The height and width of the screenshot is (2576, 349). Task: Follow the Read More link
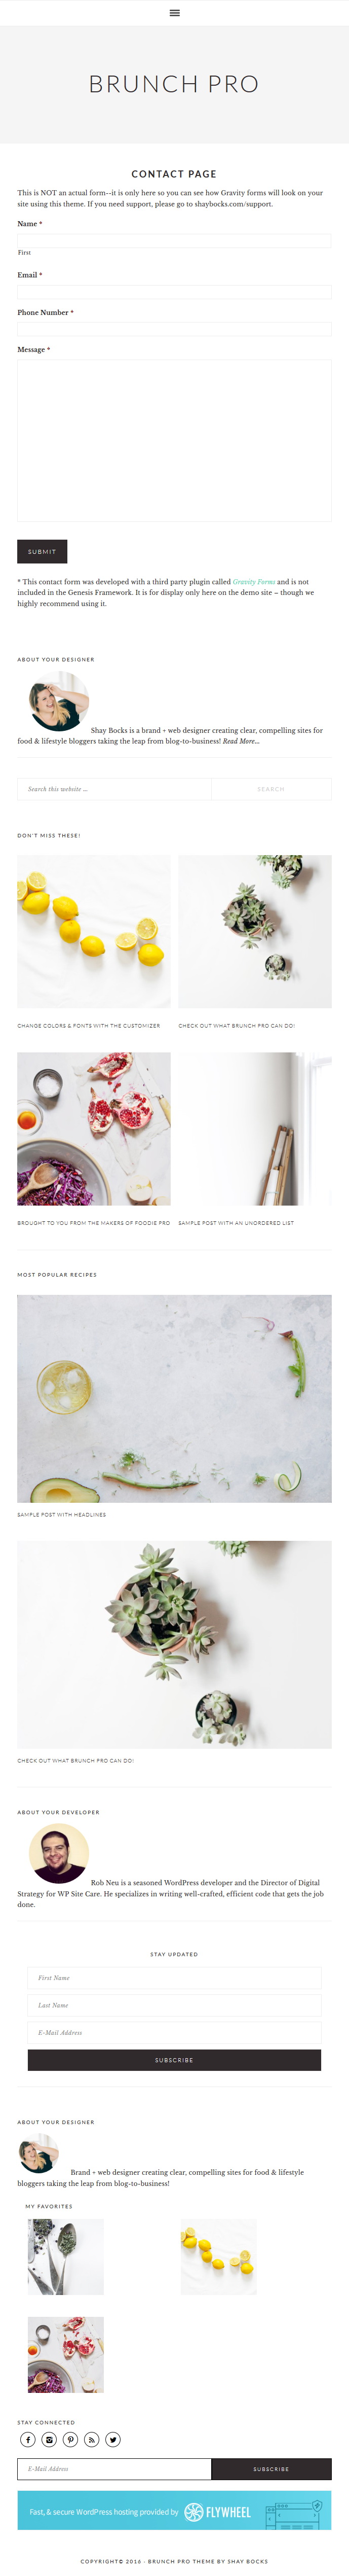tap(241, 741)
